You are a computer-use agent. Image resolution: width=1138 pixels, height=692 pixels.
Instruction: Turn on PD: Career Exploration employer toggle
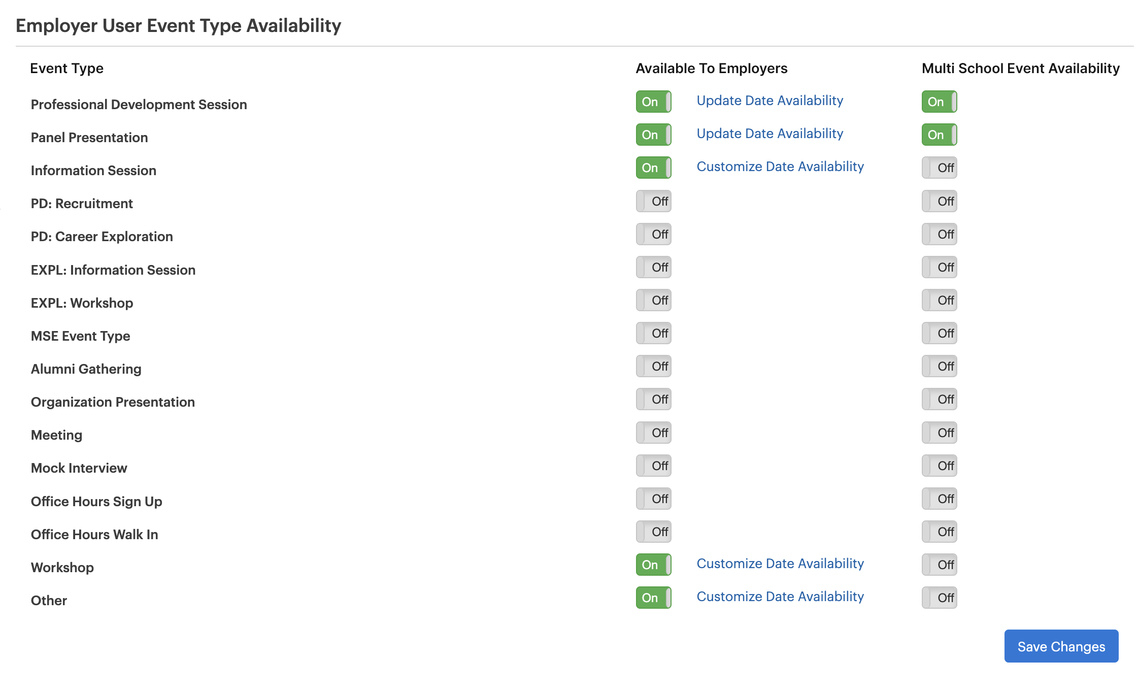click(653, 234)
